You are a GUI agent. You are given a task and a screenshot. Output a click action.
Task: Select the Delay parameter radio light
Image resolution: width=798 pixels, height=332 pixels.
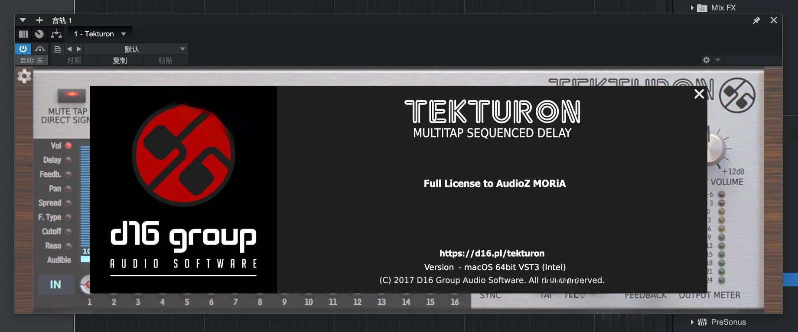(68, 160)
